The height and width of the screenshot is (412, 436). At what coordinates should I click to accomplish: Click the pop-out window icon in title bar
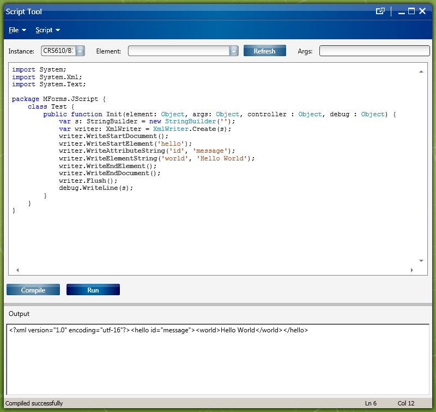pos(380,11)
